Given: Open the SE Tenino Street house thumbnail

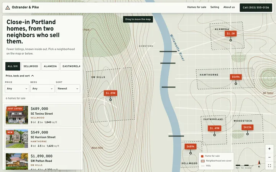Looking at the screenshot, I should (17, 115).
